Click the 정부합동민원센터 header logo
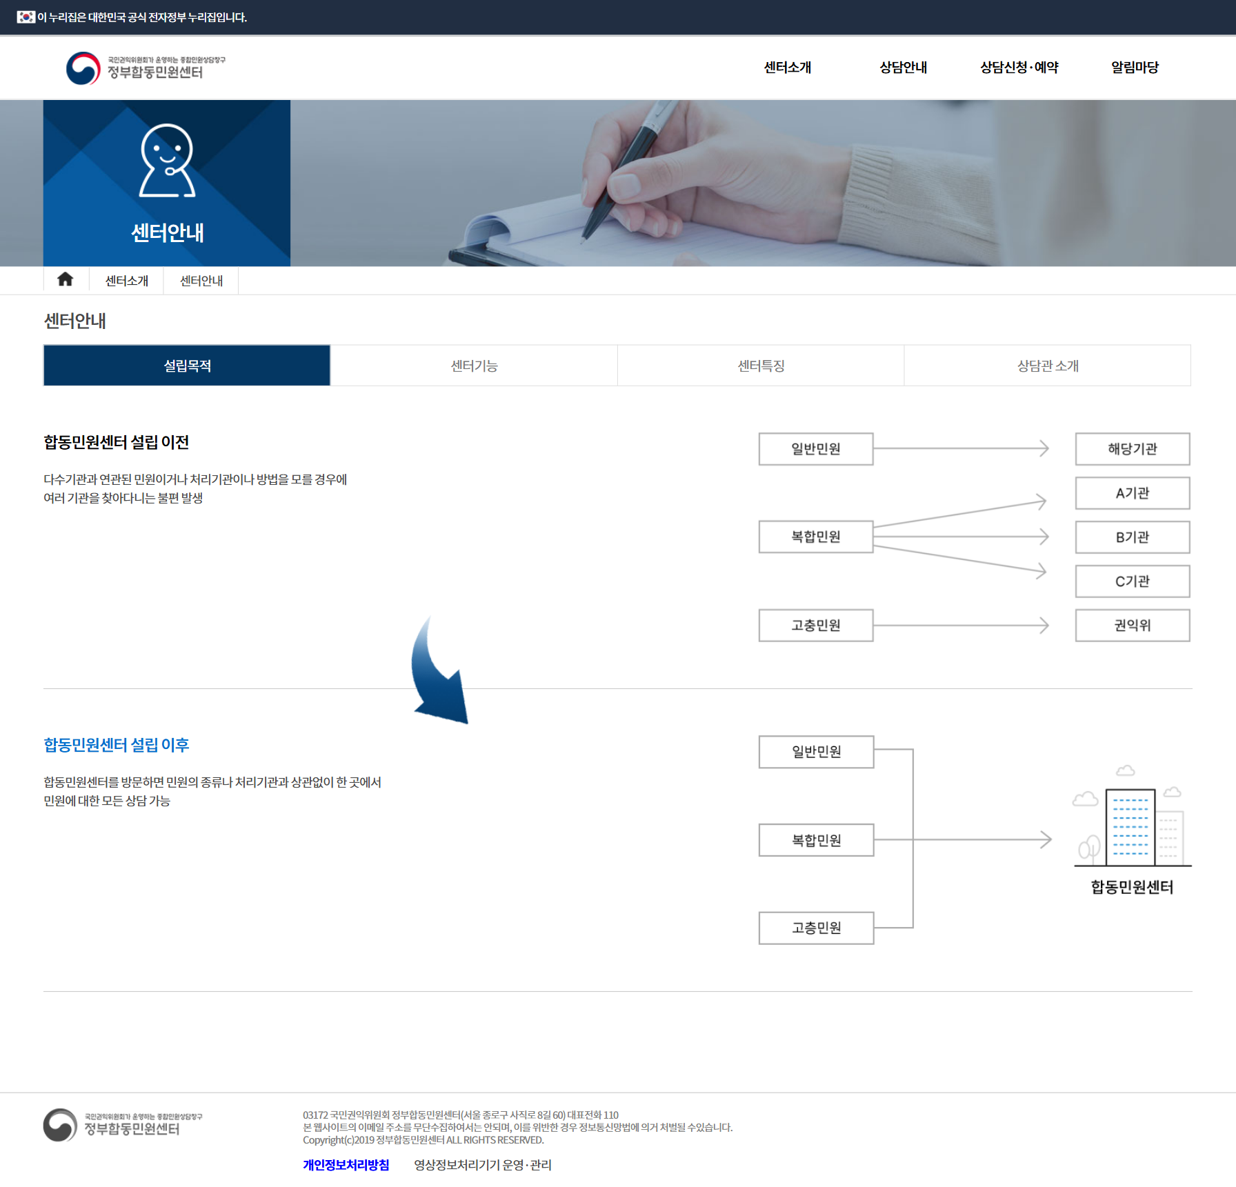1236x1187 pixels. (x=146, y=68)
